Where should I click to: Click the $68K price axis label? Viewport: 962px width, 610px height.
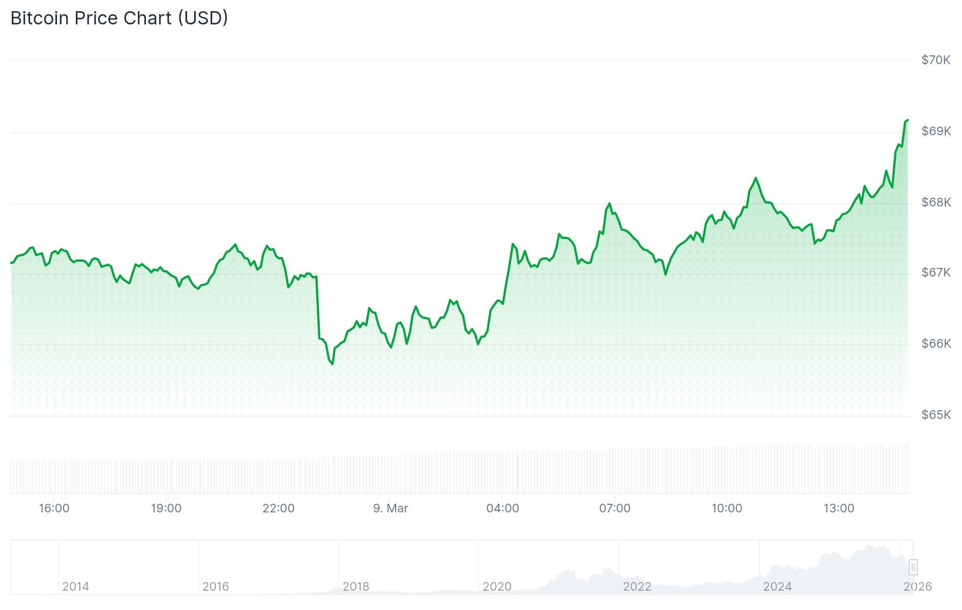tap(936, 202)
